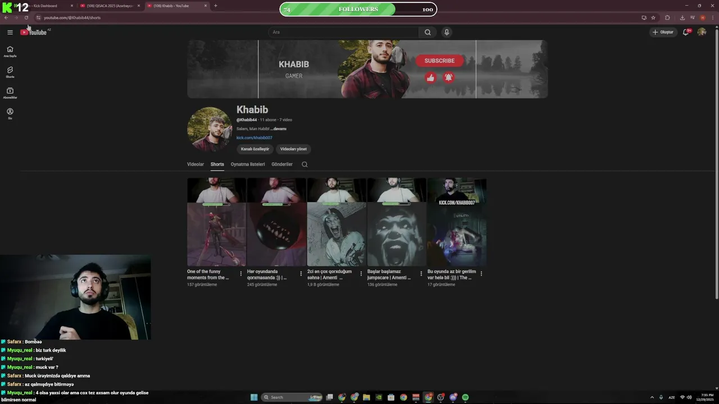Open the Oynatma listeleri tab
Image resolution: width=719 pixels, height=404 pixels.
pos(248,164)
